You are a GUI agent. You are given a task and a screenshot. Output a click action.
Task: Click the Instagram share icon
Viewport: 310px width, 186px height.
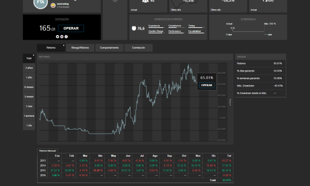click(x=62, y=37)
